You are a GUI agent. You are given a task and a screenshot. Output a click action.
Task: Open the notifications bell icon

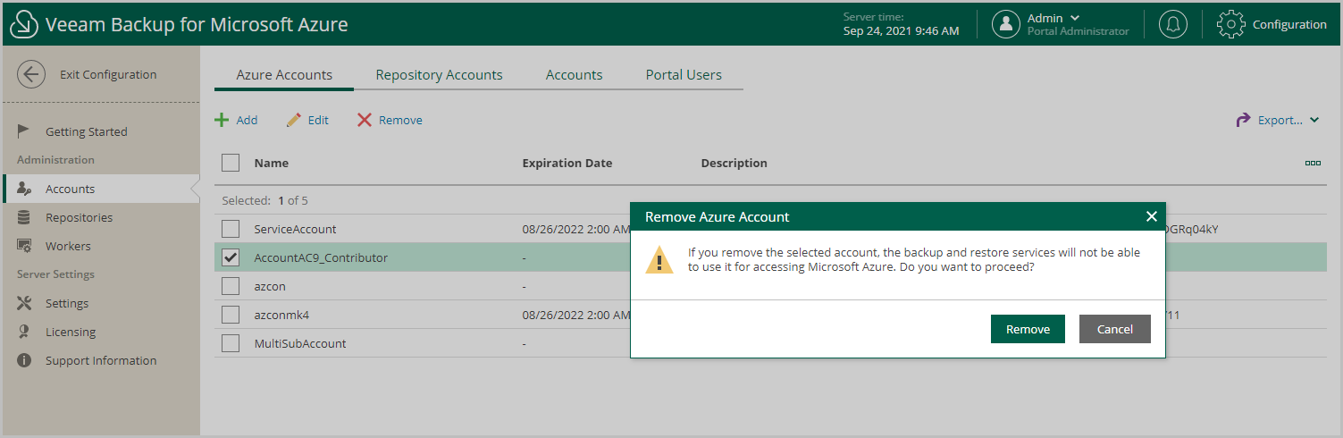point(1173,24)
